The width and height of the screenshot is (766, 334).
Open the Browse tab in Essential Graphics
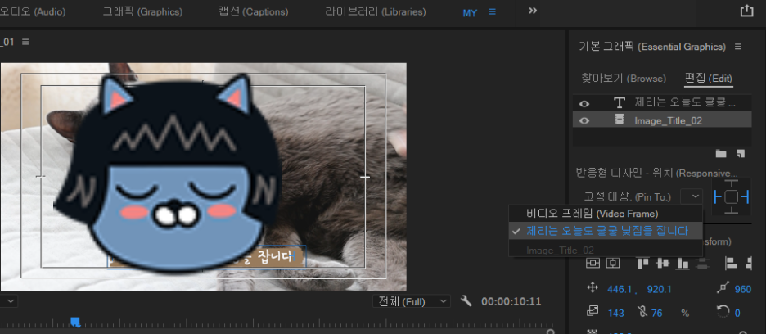tap(624, 79)
